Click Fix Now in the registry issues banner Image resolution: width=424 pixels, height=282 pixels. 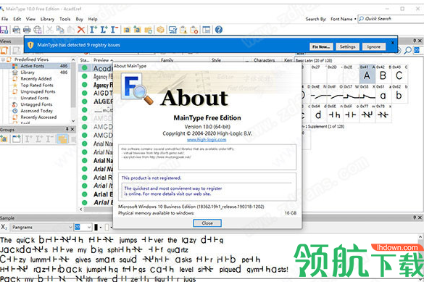pos(321,47)
